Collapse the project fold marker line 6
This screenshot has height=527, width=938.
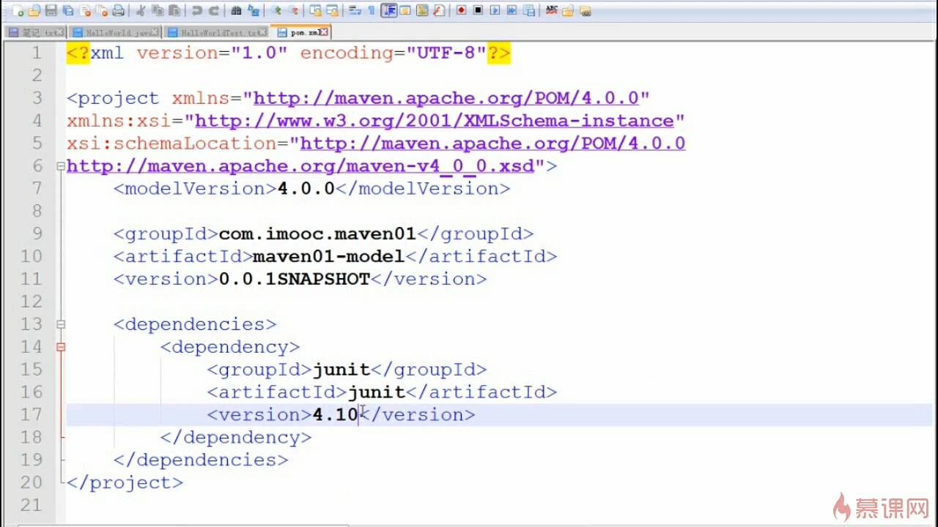[x=61, y=166]
